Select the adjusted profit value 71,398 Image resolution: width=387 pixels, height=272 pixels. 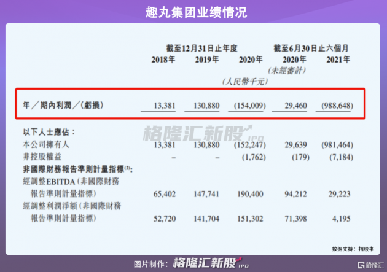[295, 219]
